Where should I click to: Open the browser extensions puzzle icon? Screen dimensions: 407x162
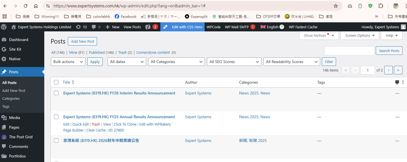click(x=381, y=6)
